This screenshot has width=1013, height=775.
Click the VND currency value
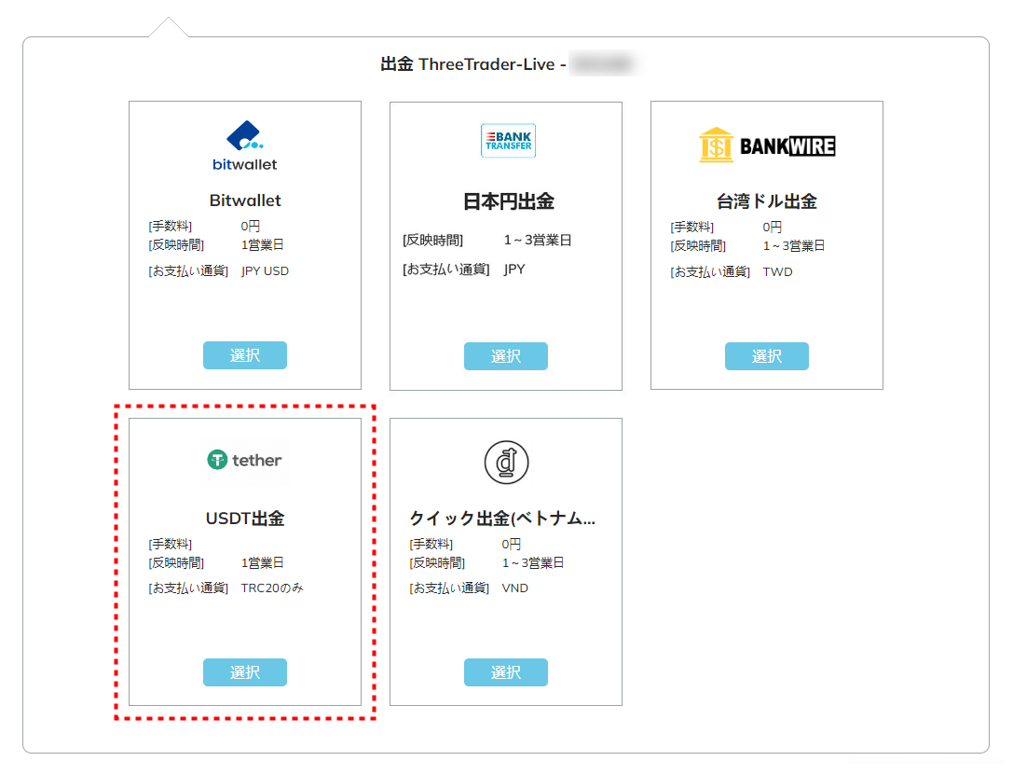coord(515,588)
